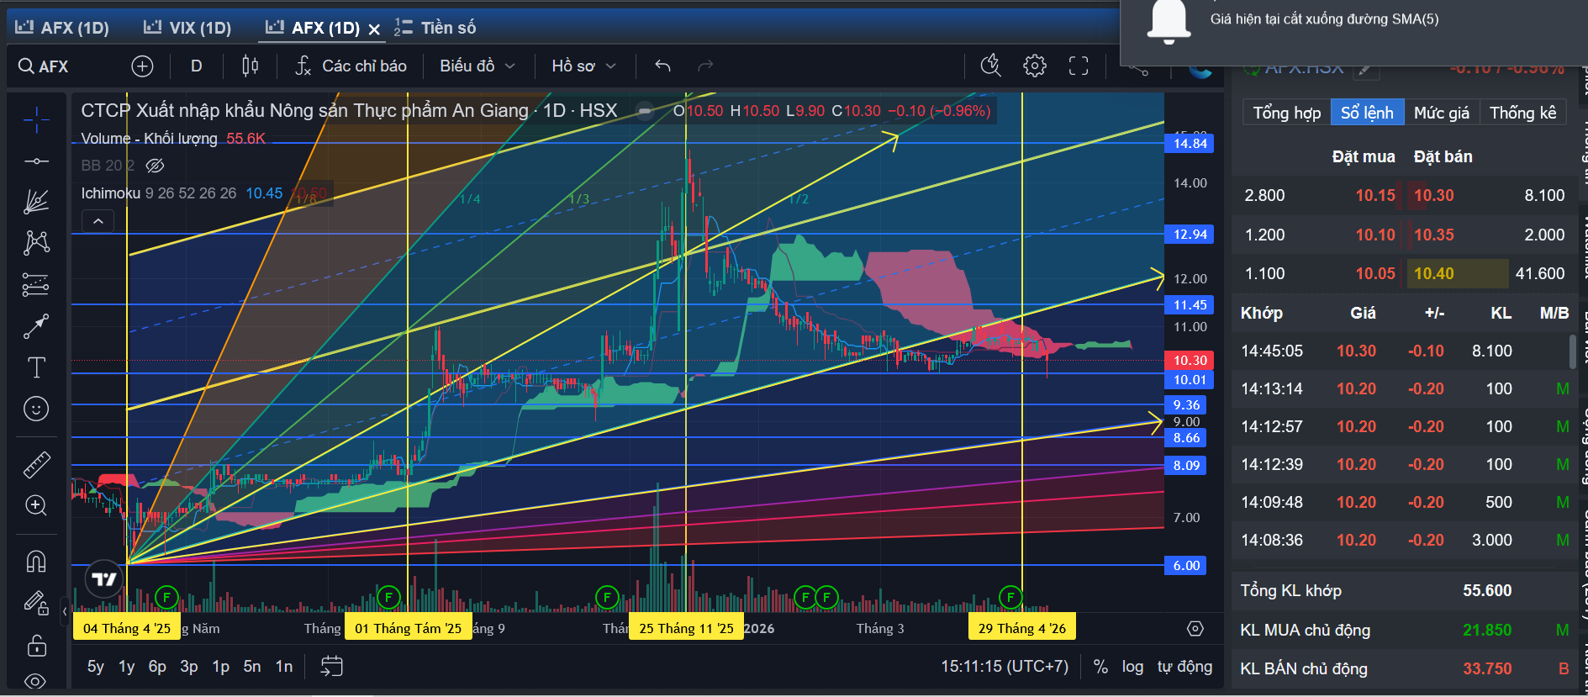Toggle log scale on price axis

coord(1132,667)
